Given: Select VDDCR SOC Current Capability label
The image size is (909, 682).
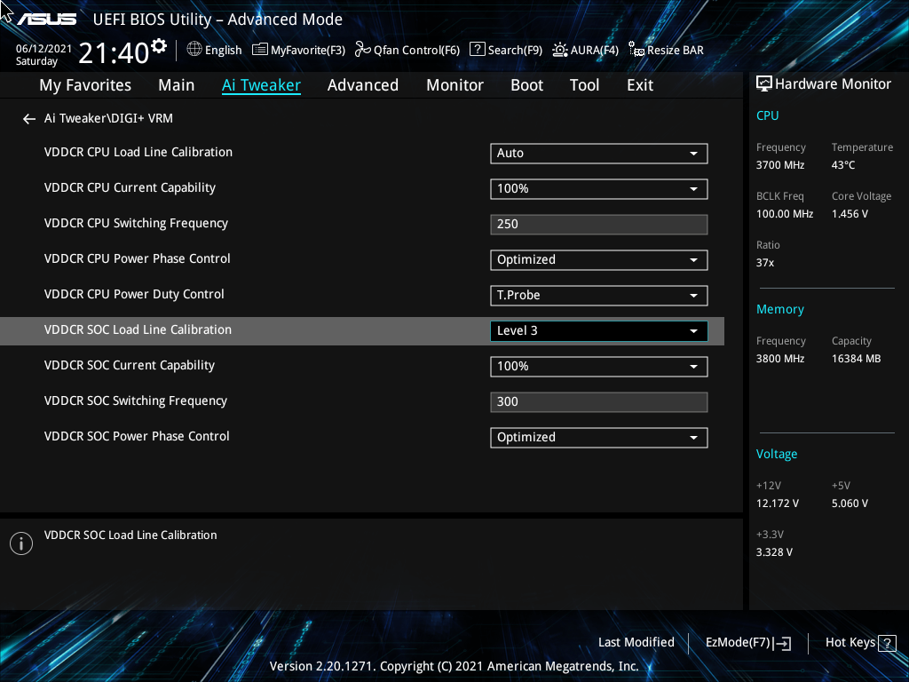Looking at the screenshot, I should pyautogui.click(x=130, y=365).
